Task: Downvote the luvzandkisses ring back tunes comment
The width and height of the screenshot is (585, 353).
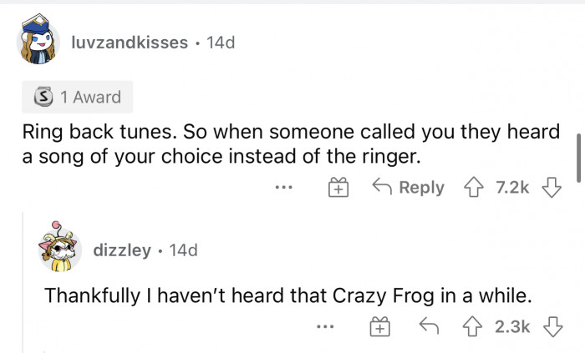Action: tap(549, 188)
